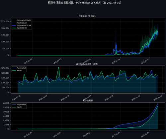Click the "2023-01-01" x-axis label of 全历史 chart
Screen dimensions: 166x139
(x=57, y=61)
